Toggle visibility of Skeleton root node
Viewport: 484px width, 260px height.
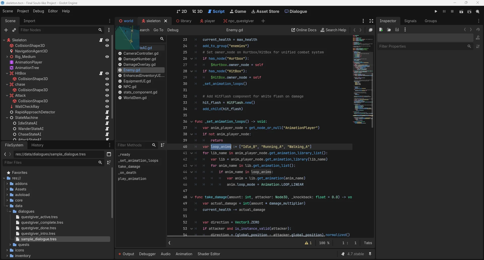pyautogui.click(x=107, y=40)
